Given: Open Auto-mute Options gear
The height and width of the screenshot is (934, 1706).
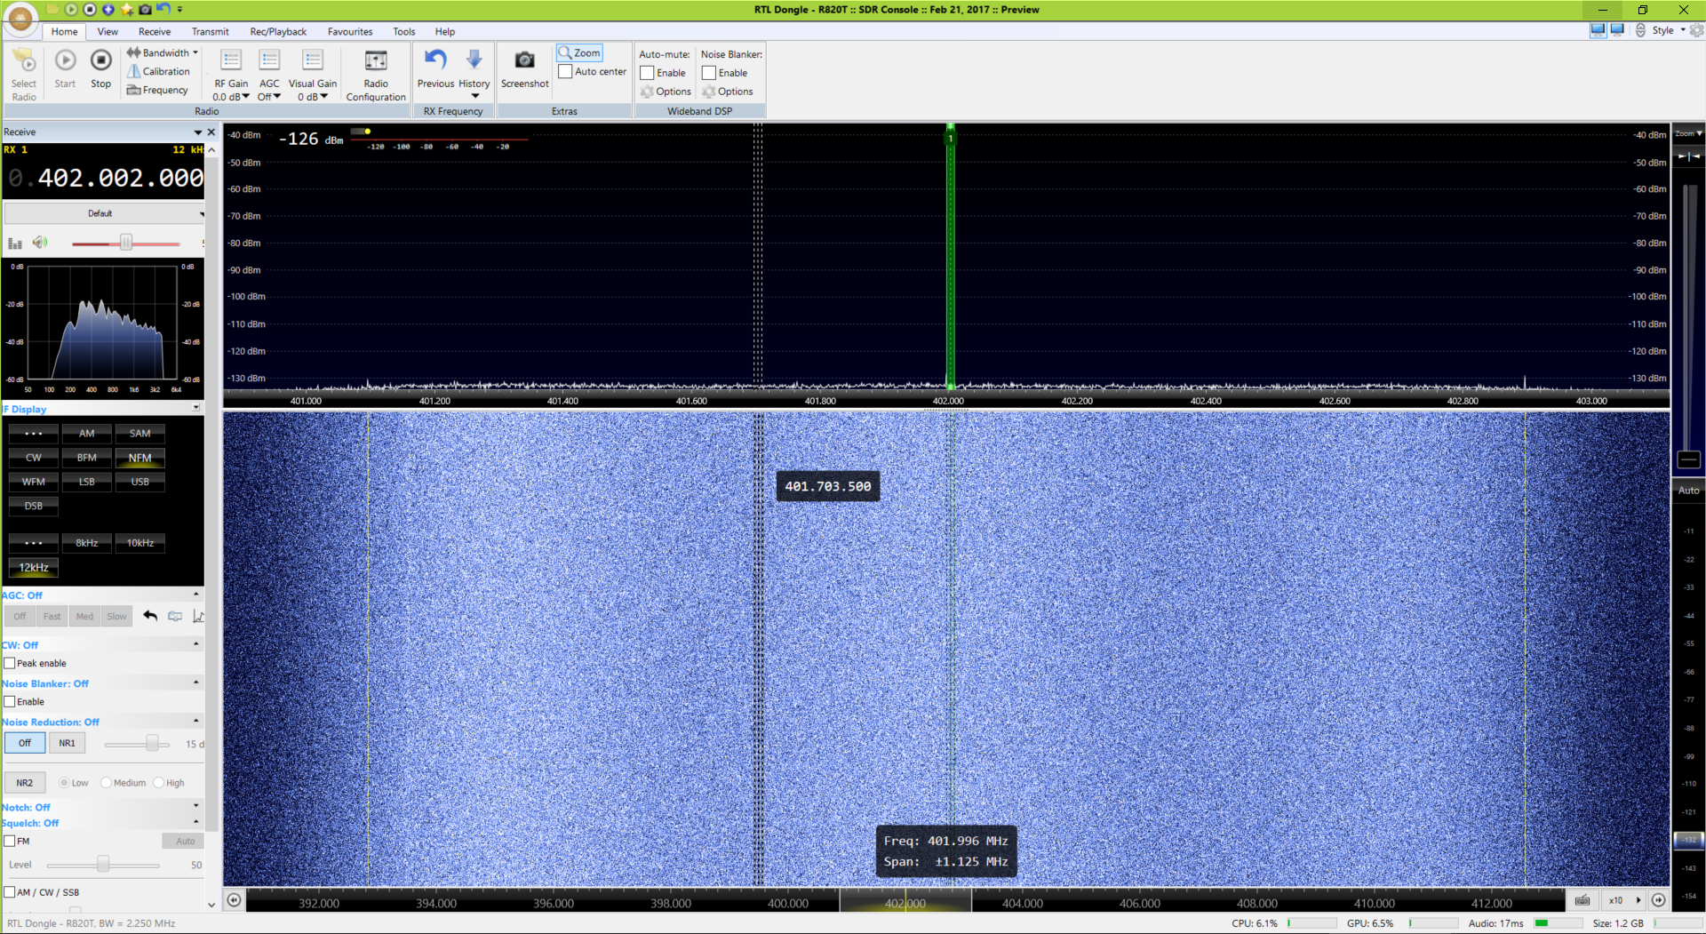Looking at the screenshot, I should click(666, 92).
